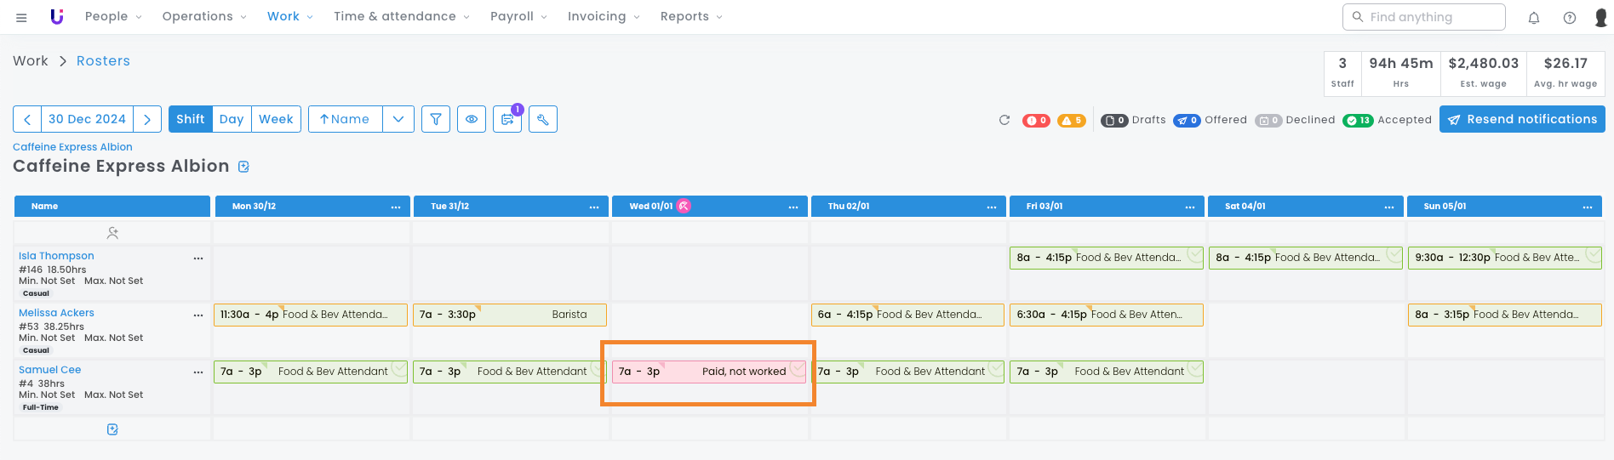1614x460 pixels.
Task: Toggle the eye visibility options button
Action: point(472,120)
